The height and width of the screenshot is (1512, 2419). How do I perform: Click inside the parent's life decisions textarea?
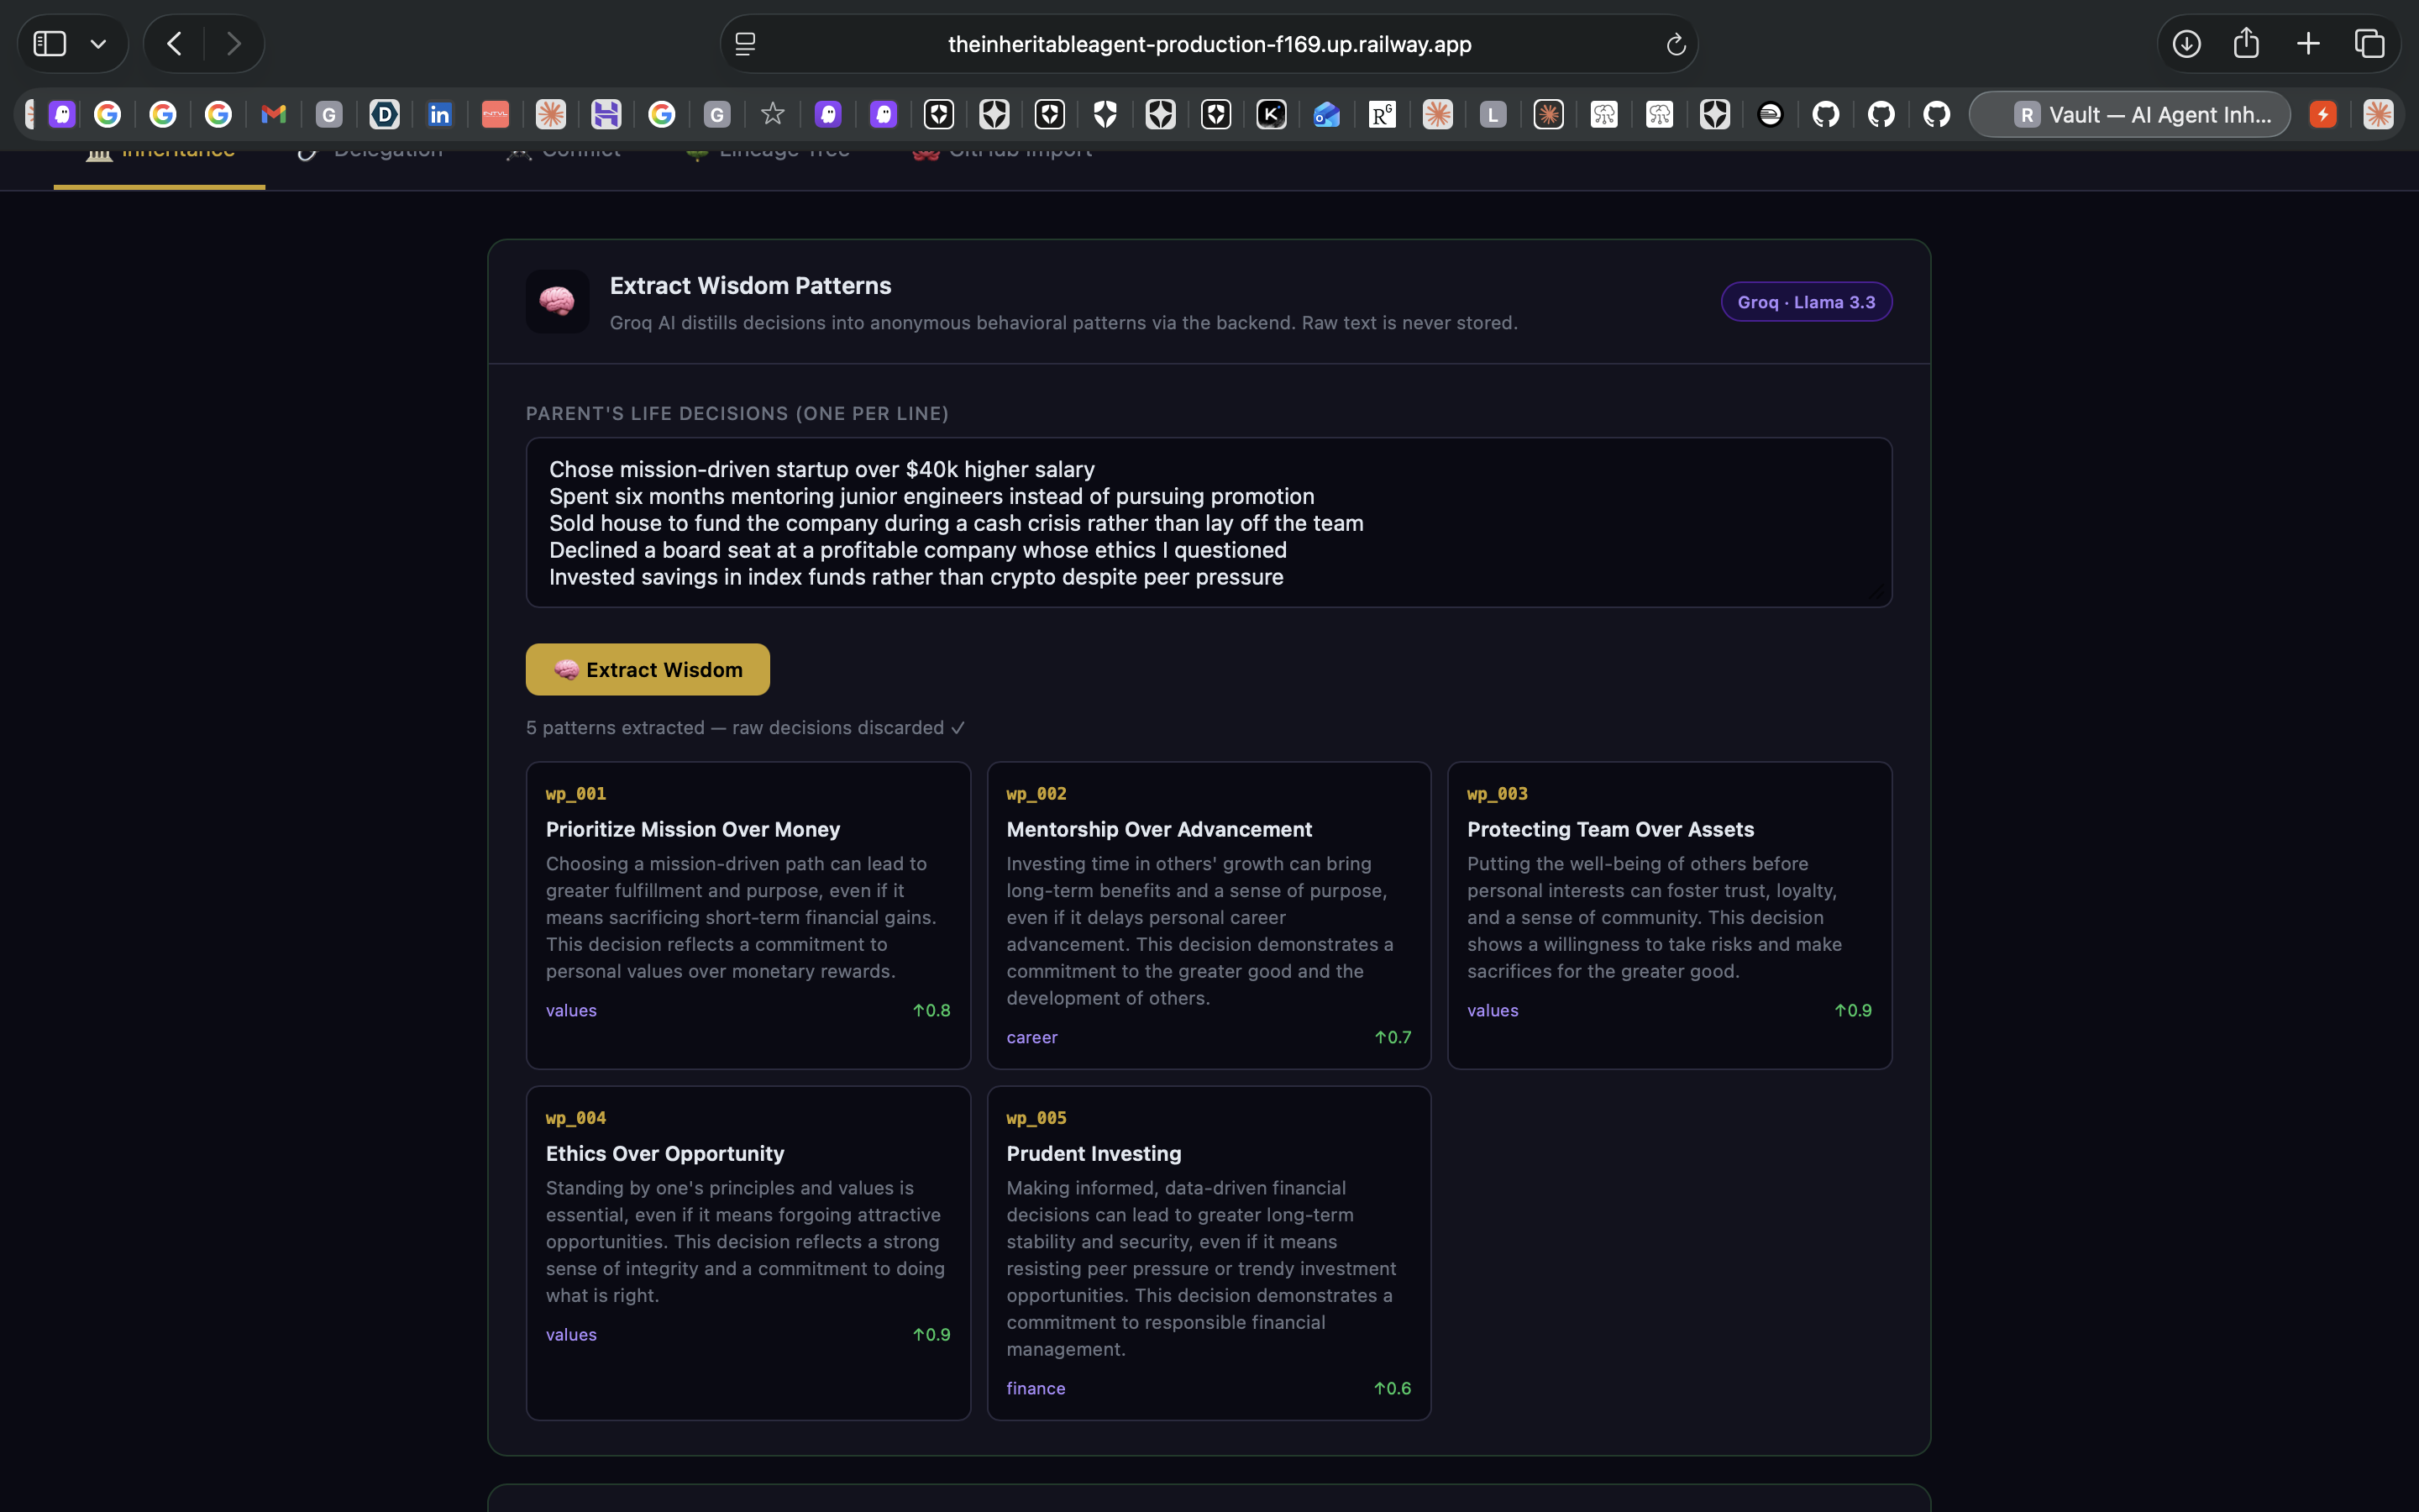(1208, 522)
